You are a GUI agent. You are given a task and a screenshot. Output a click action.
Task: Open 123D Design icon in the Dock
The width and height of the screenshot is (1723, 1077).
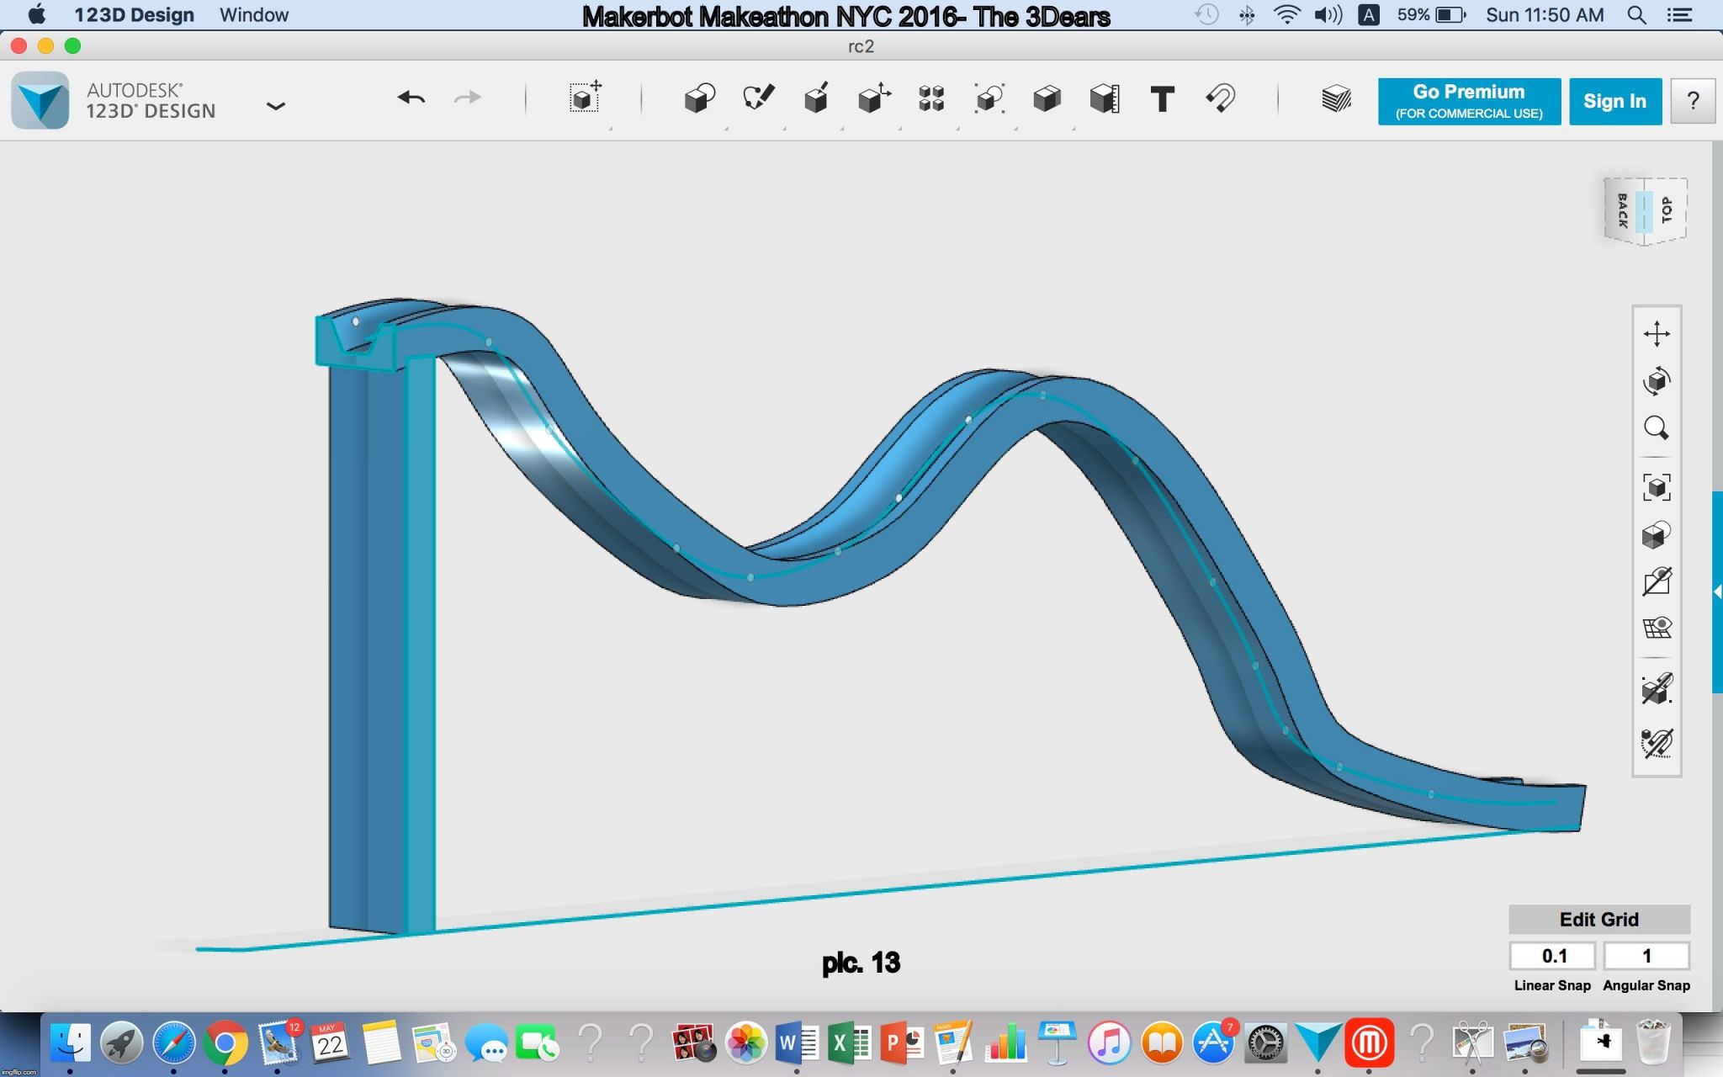pos(1317,1043)
